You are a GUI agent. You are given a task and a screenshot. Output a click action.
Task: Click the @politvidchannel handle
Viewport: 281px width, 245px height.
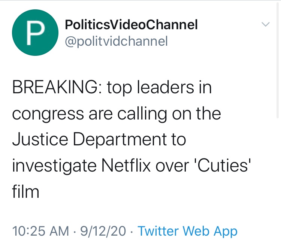point(117,41)
